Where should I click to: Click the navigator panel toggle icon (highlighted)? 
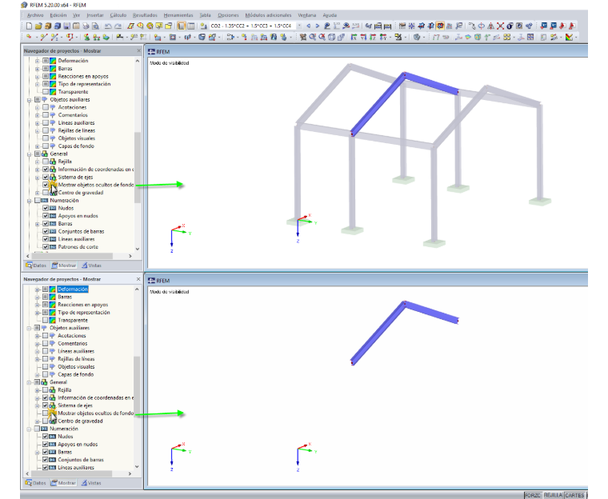(x=181, y=26)
